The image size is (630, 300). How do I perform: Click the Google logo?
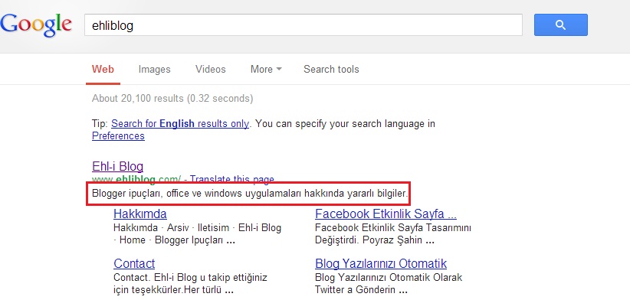coord(36,24)
